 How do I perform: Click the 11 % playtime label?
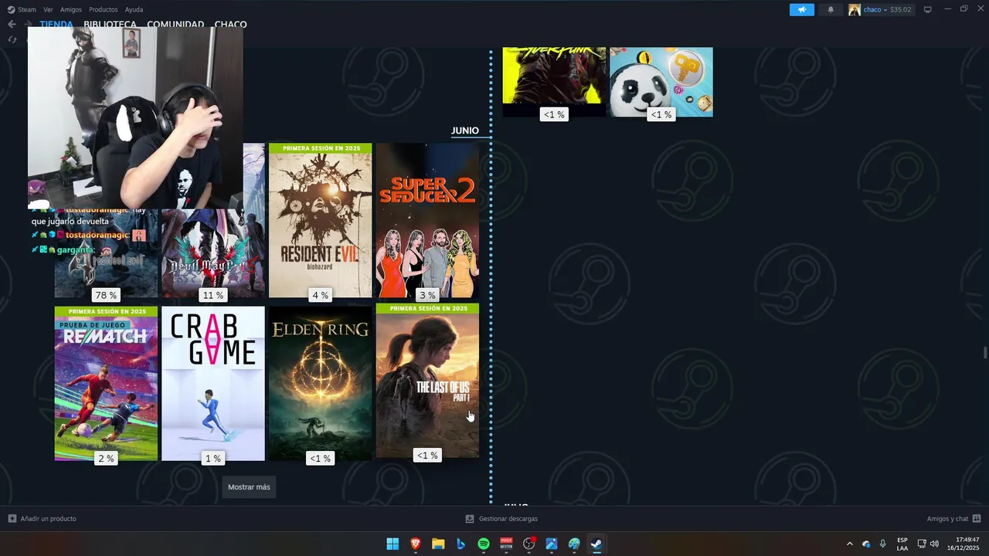click(213, 295)
